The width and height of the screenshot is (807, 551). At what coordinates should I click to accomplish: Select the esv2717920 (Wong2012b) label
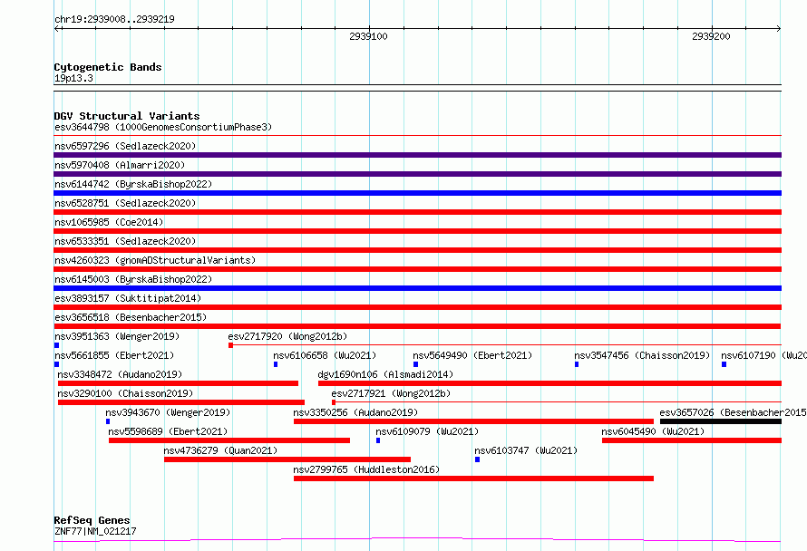pyautogui.click(x=287, y=336)
